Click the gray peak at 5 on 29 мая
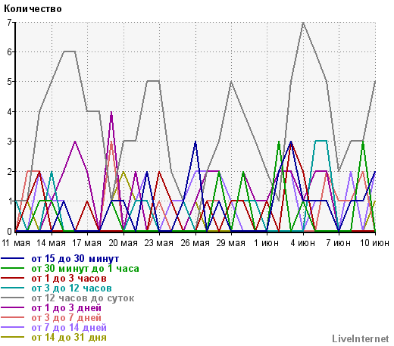394x346 pixels. pos(231,82)
